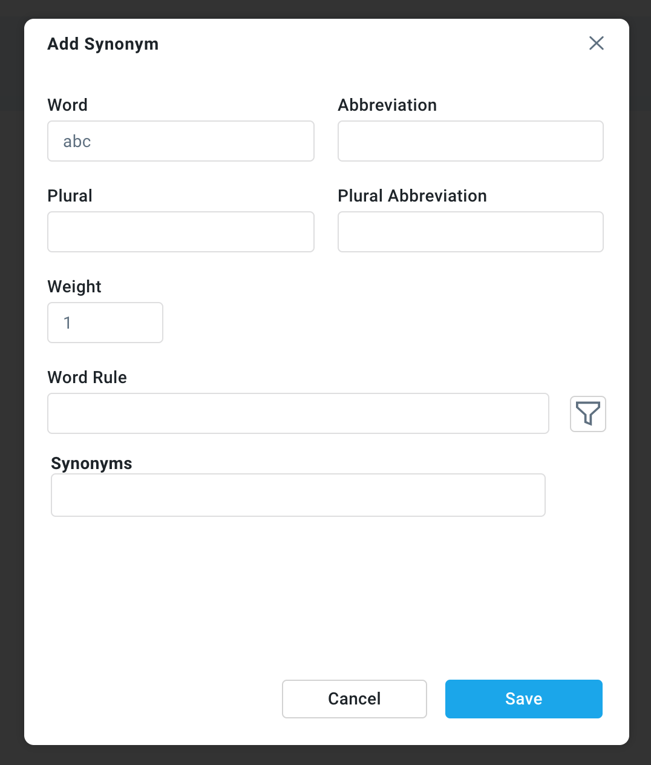Click the "Abbreviation" label text
The image size is (651, 765).
click(x=387, y=105)
